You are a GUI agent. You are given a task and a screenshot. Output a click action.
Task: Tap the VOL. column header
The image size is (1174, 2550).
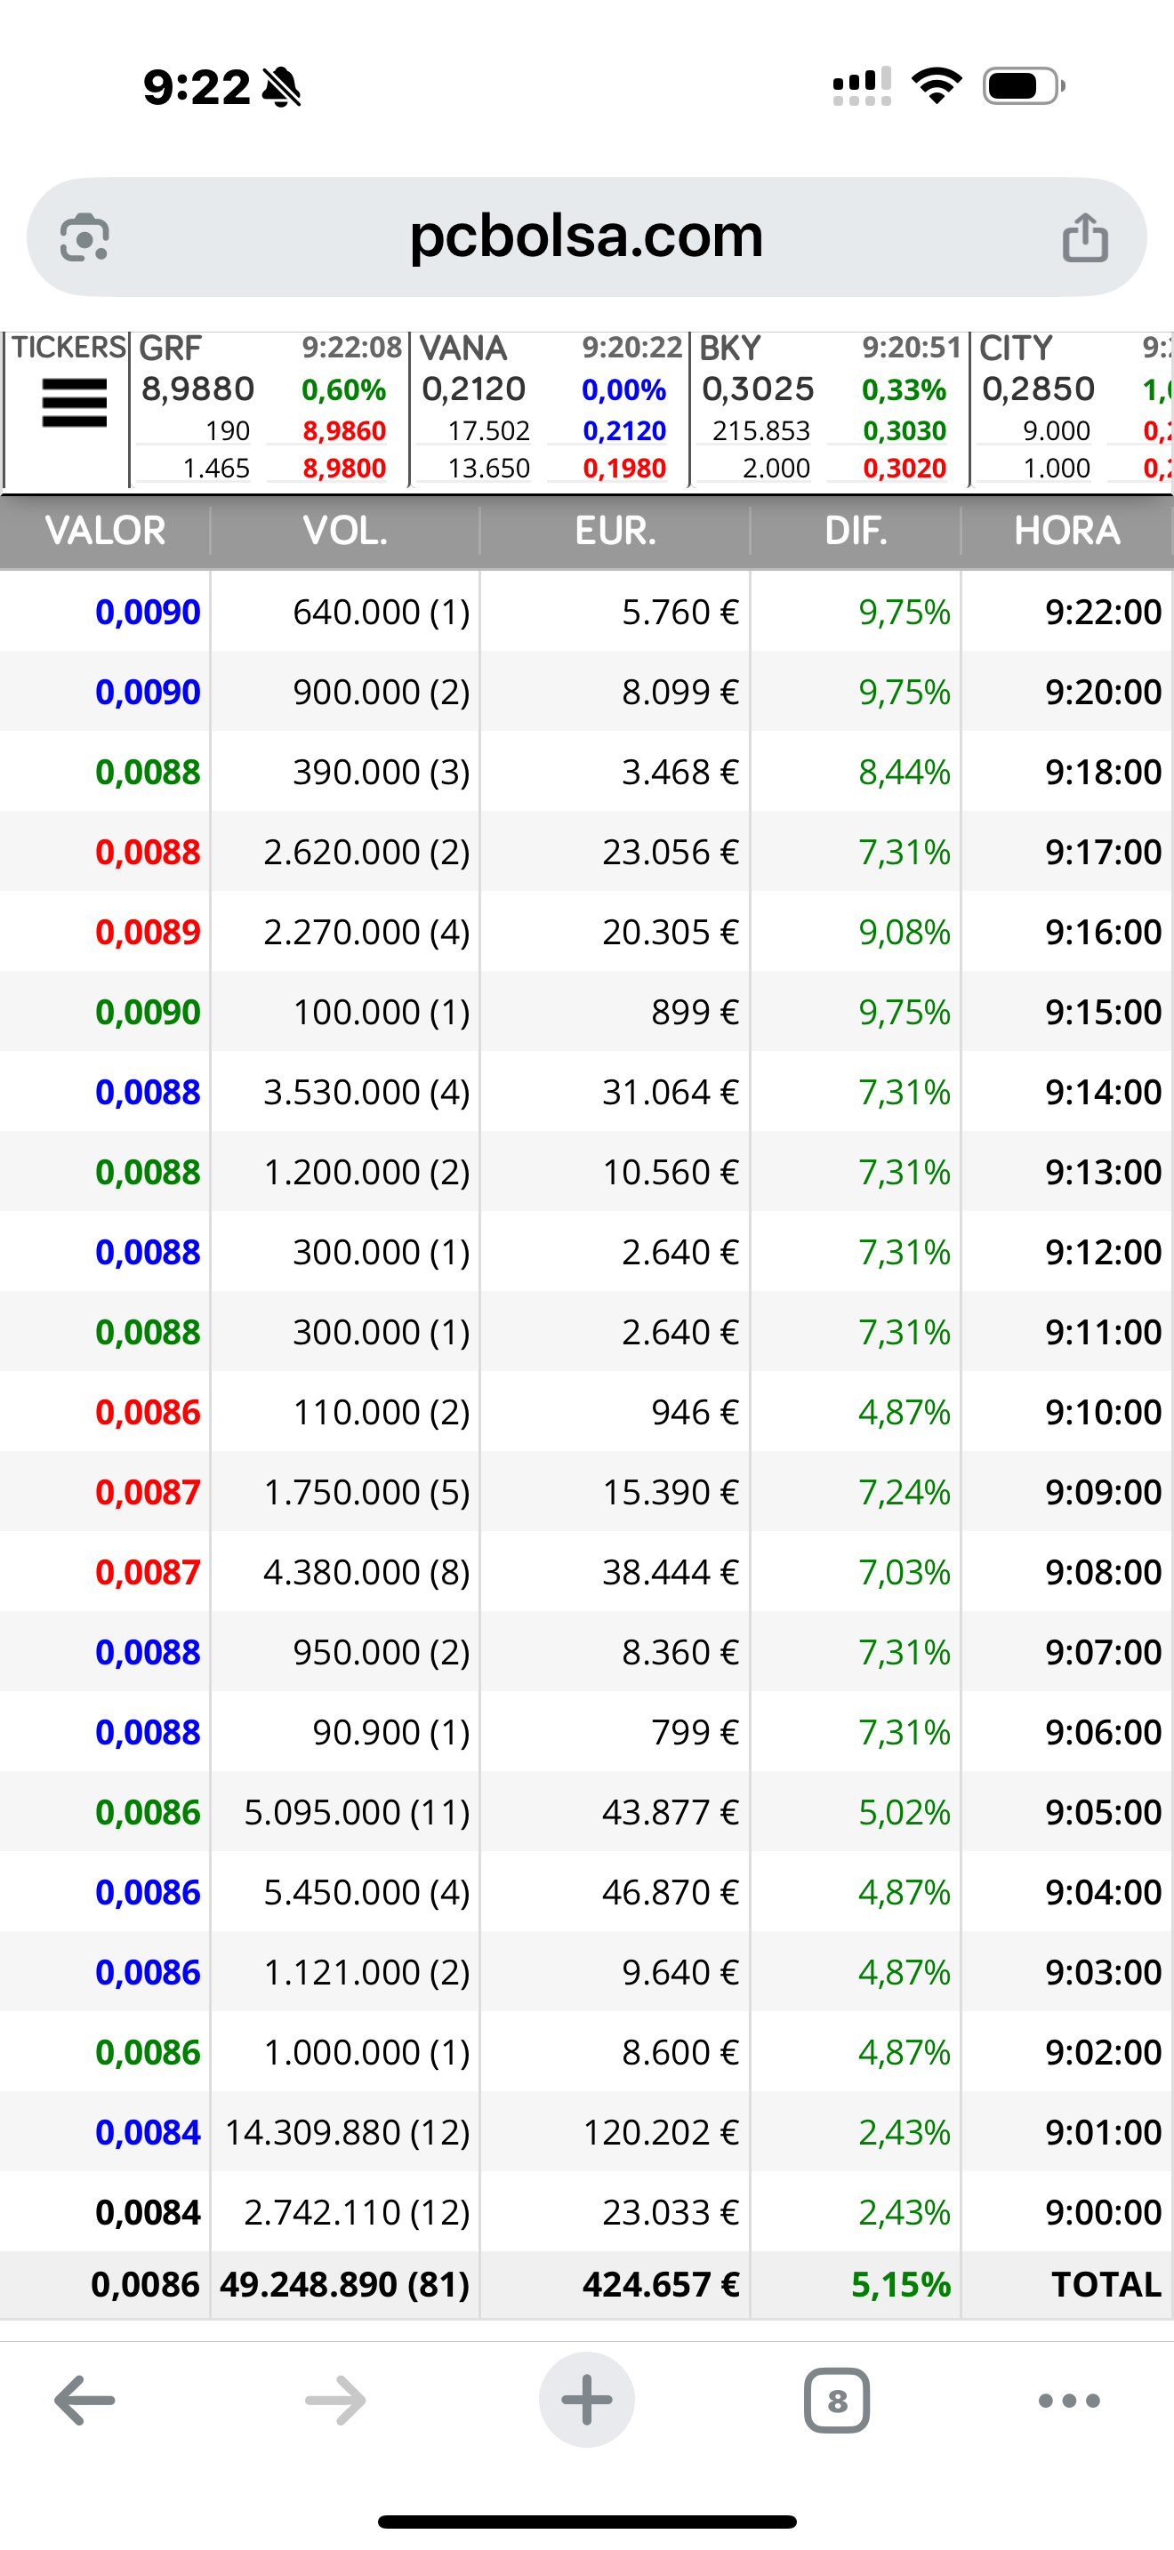click(345, 531)
